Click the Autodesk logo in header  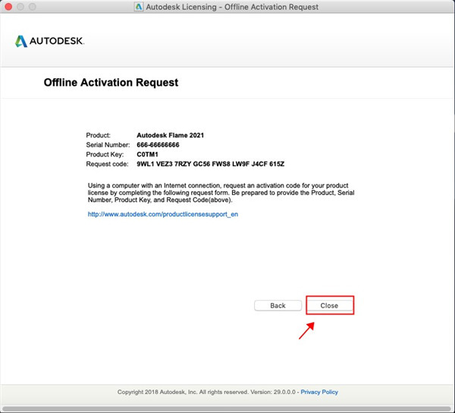pyautogui.click(x=49, y=41)
